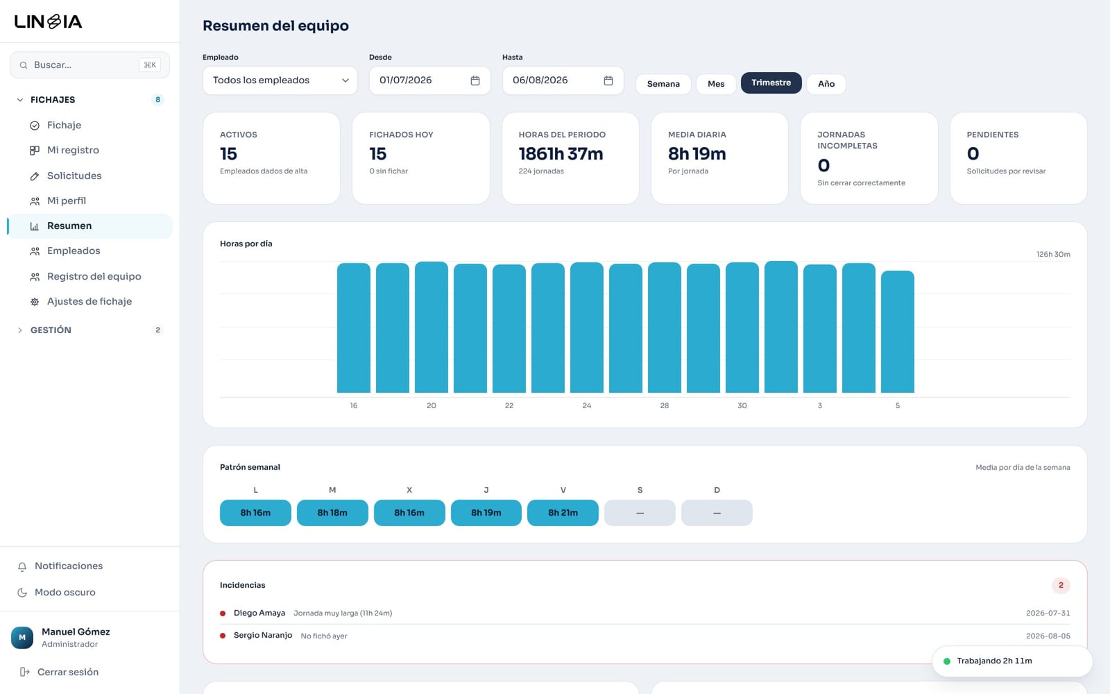Viewport: 1110px width, 694px height.
Task: Click the Registro del equipo icon
Action: 35,277
